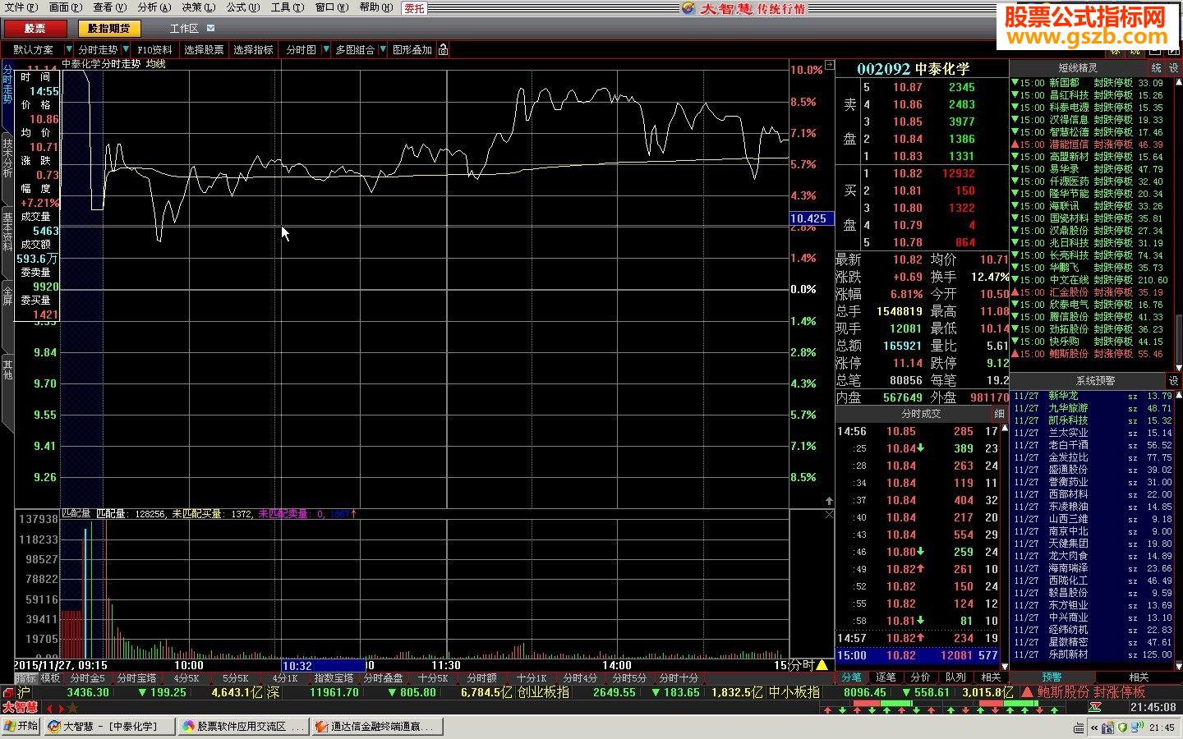Image resolution: width=1183 pixels, height=739 pixels.
Task: Click the 中小板指 index label
Action: (794, 692)
